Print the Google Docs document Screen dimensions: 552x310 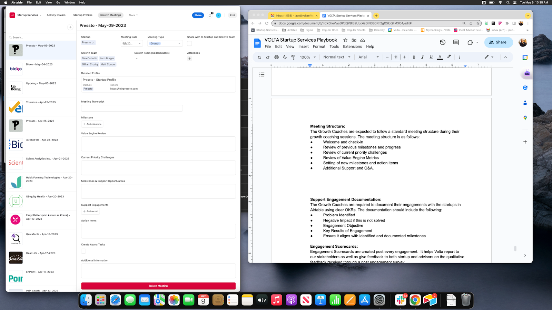click(276, 57)
